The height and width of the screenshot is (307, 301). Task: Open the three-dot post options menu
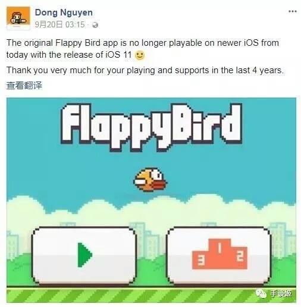click(x=293, y=11)
